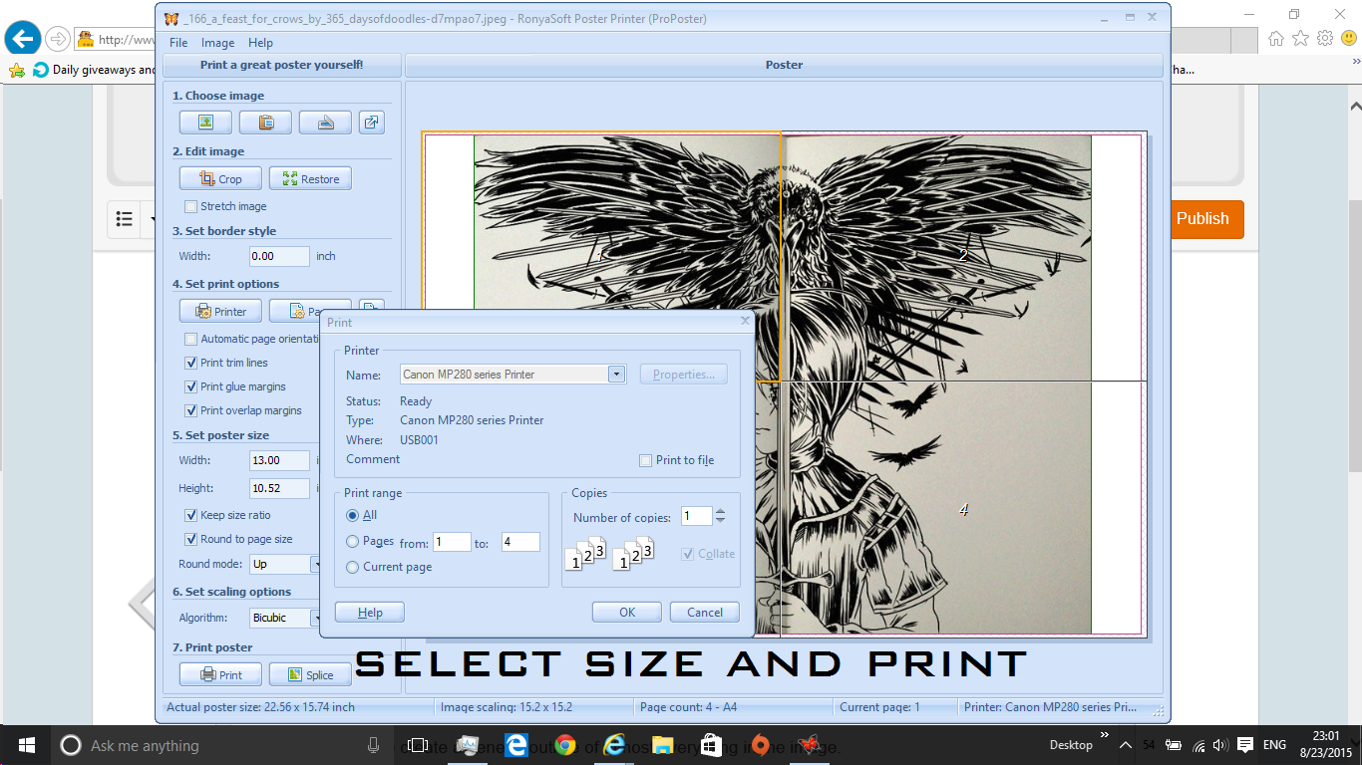The image size is (1362, 765).
Task: Click the paste image from clipboard icon
Action: 265,123
